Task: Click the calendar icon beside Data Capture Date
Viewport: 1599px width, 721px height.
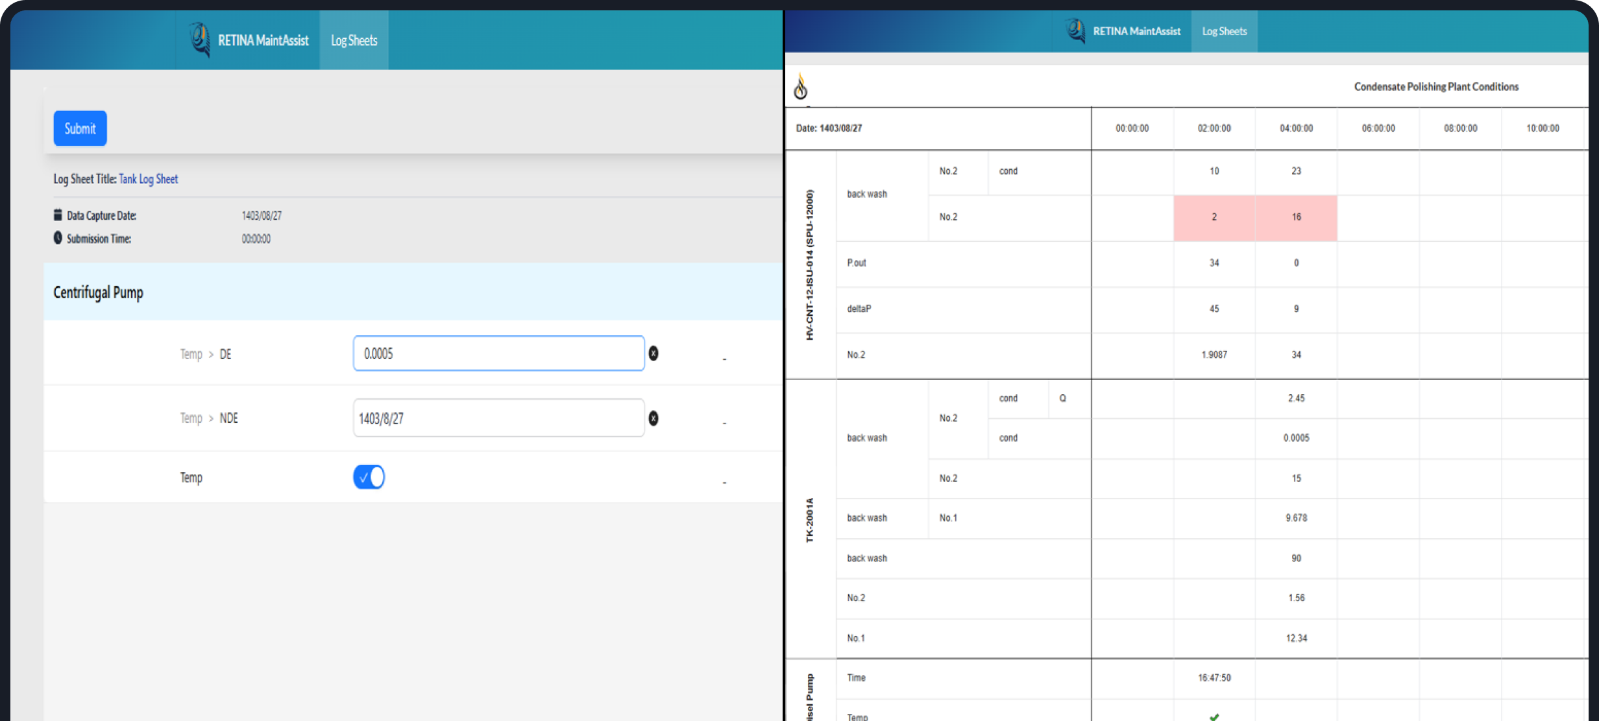Action: (58, 215)
